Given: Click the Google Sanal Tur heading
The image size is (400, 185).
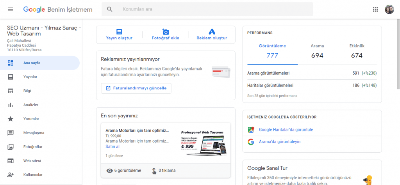Looking at the screenshot, I should [267, 168].
